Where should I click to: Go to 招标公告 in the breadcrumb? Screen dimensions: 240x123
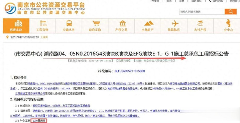click(x=33, y=37)
